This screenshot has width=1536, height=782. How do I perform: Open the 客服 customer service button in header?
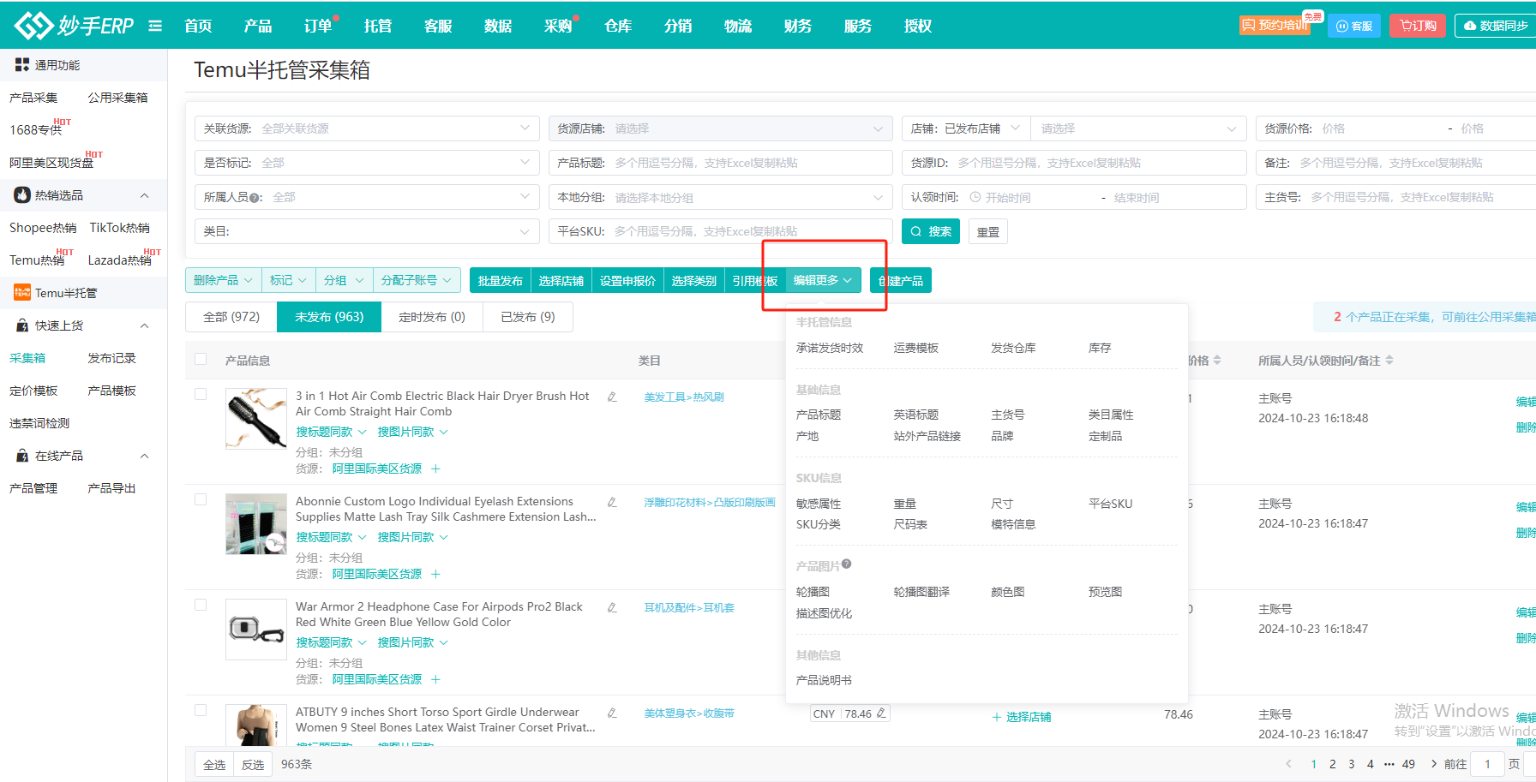click(x=1354, y=26)
